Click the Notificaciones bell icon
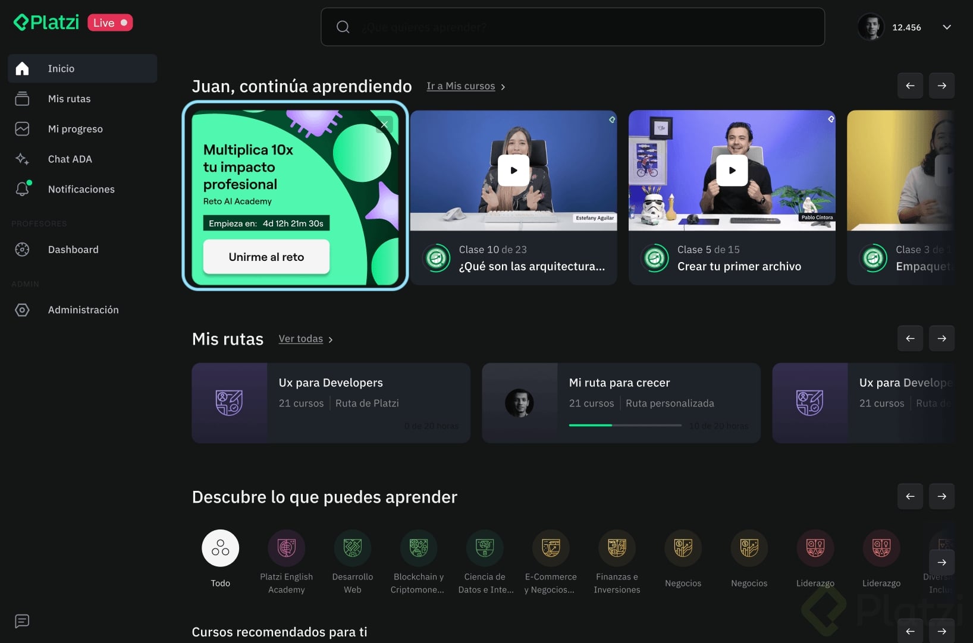This screenshot has width=973, height=643. (x=22, y=189)
